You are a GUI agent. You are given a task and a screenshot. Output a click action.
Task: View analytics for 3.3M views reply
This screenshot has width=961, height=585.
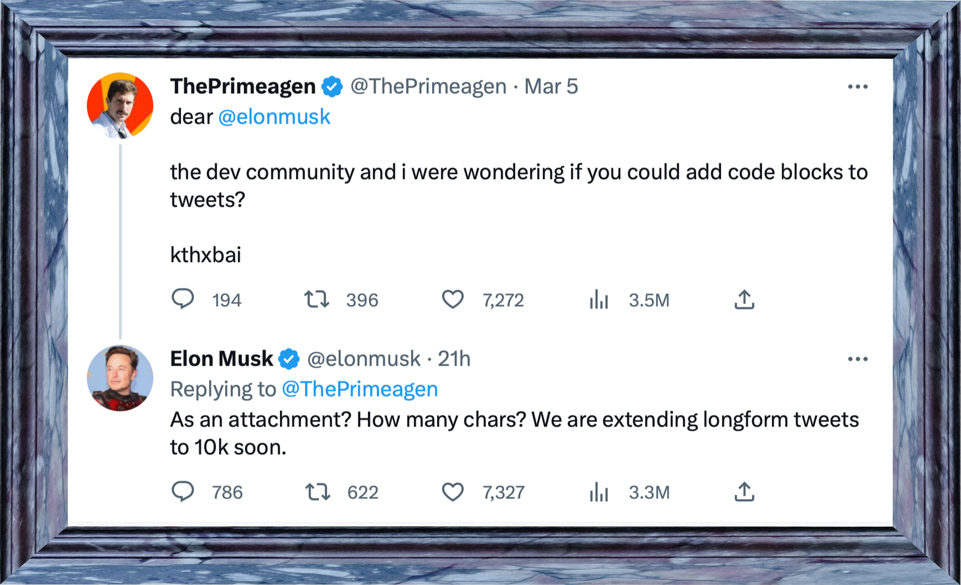pyautogui.click(x=599, y=491)
